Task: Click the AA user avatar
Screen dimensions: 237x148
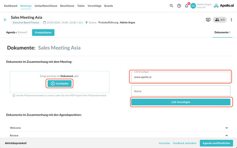Action: pos(193,6)
